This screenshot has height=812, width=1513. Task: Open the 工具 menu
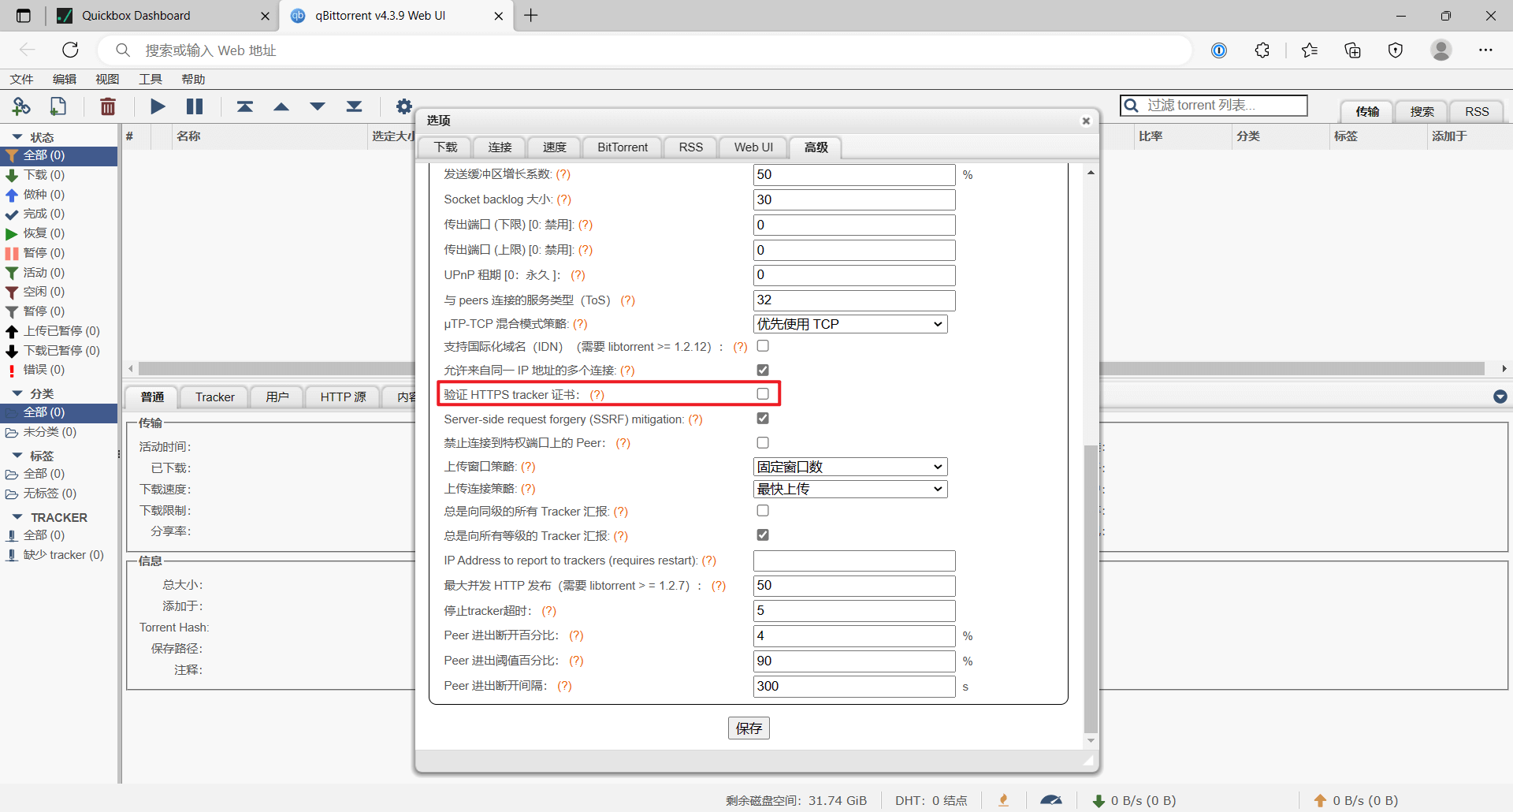click(150, 79)
